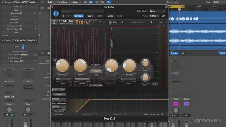Click the FabFilter logo icon
The height and width of the screenshot is (127, 226).
click(x=54, y=22)
